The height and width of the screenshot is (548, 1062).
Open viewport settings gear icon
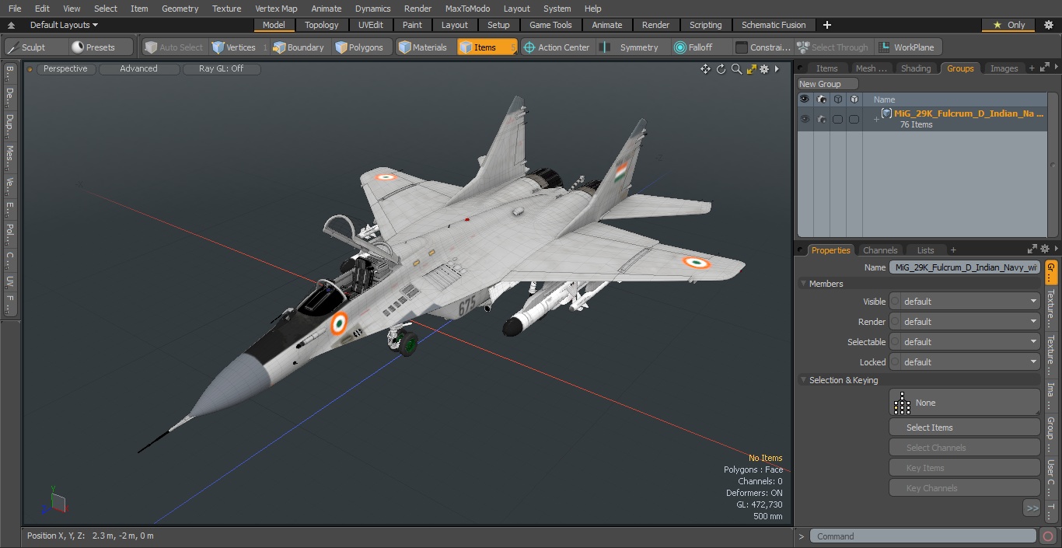tap(764, 69)
